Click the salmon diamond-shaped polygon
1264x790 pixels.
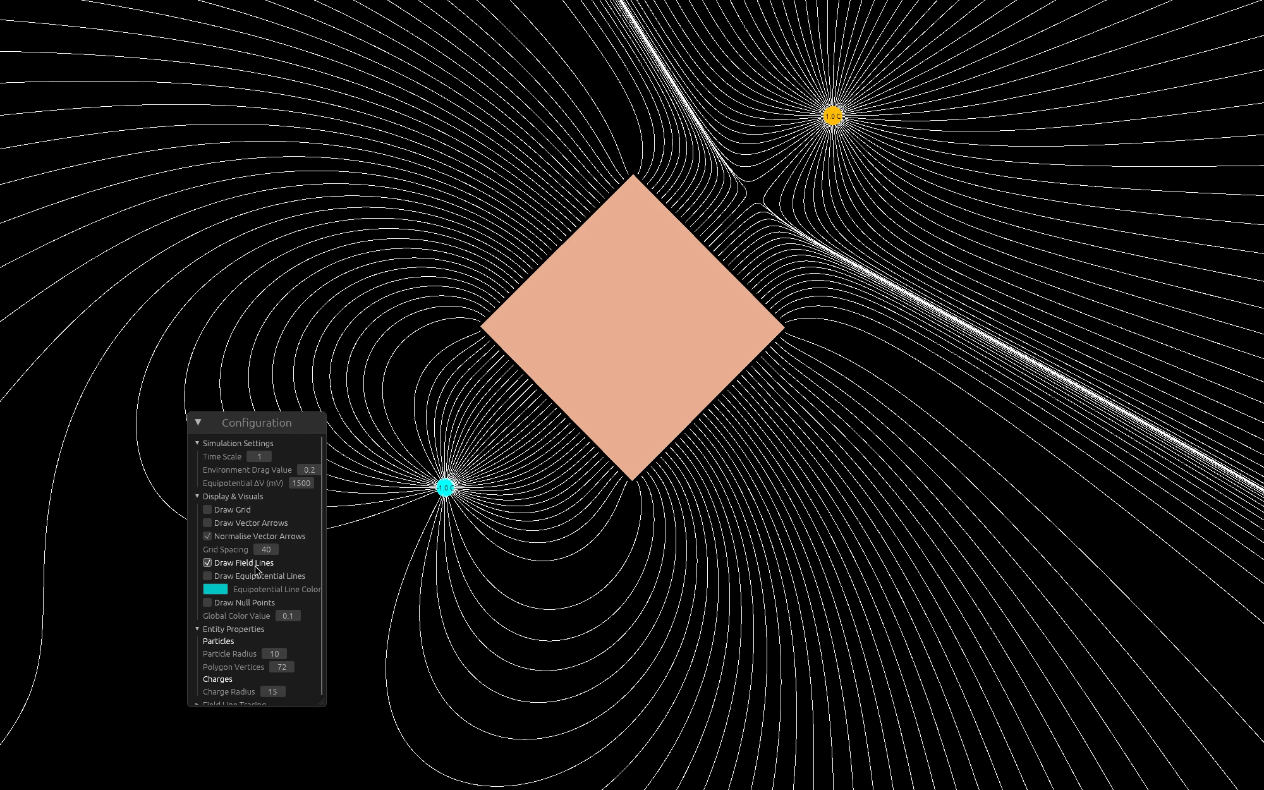pos(633,327)
